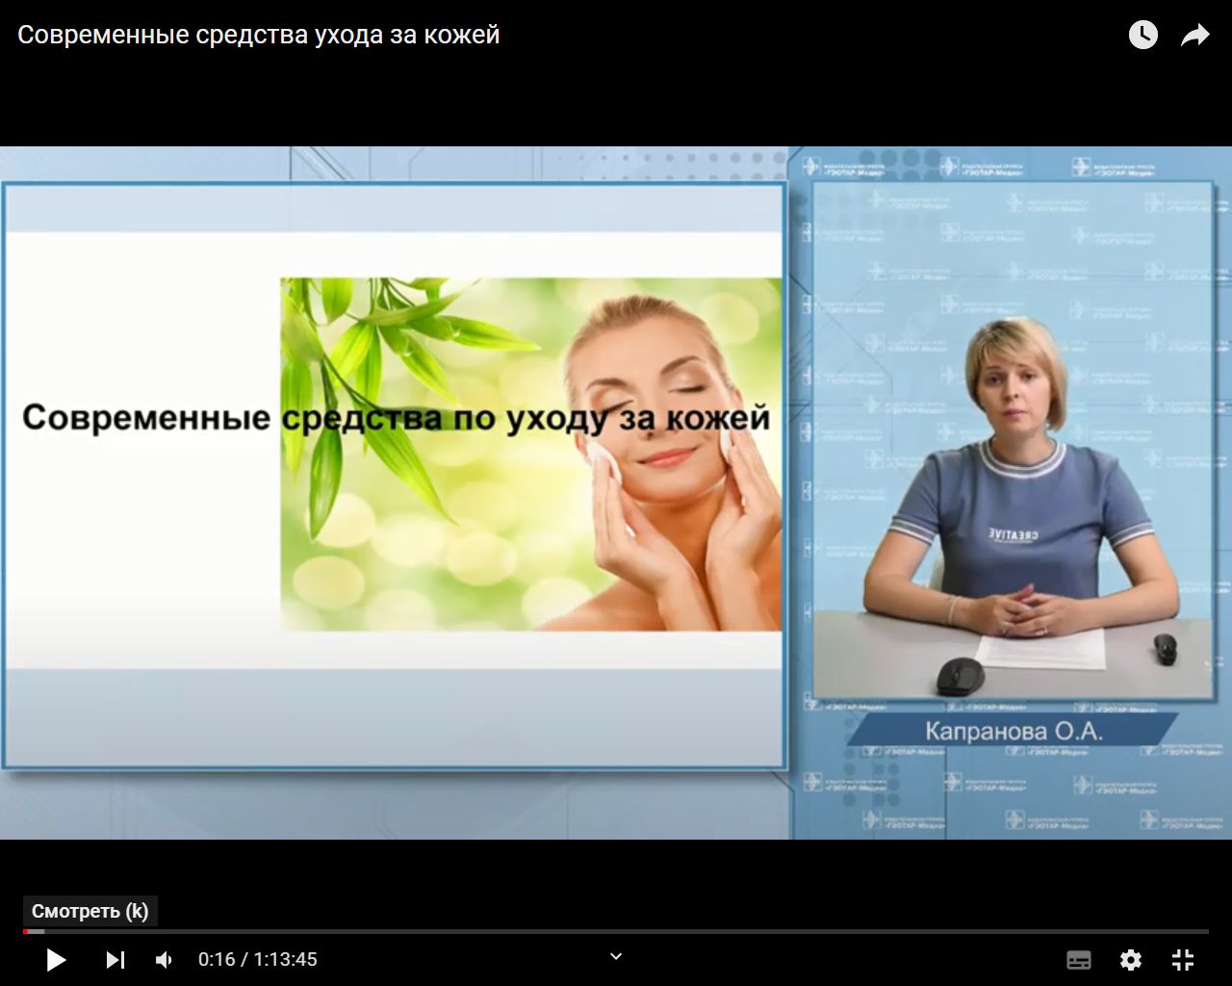The width and height of the screenshot is (1232, 986).
Task: Click the 0:16 / 1:13:45 time display
Action: 257,960
